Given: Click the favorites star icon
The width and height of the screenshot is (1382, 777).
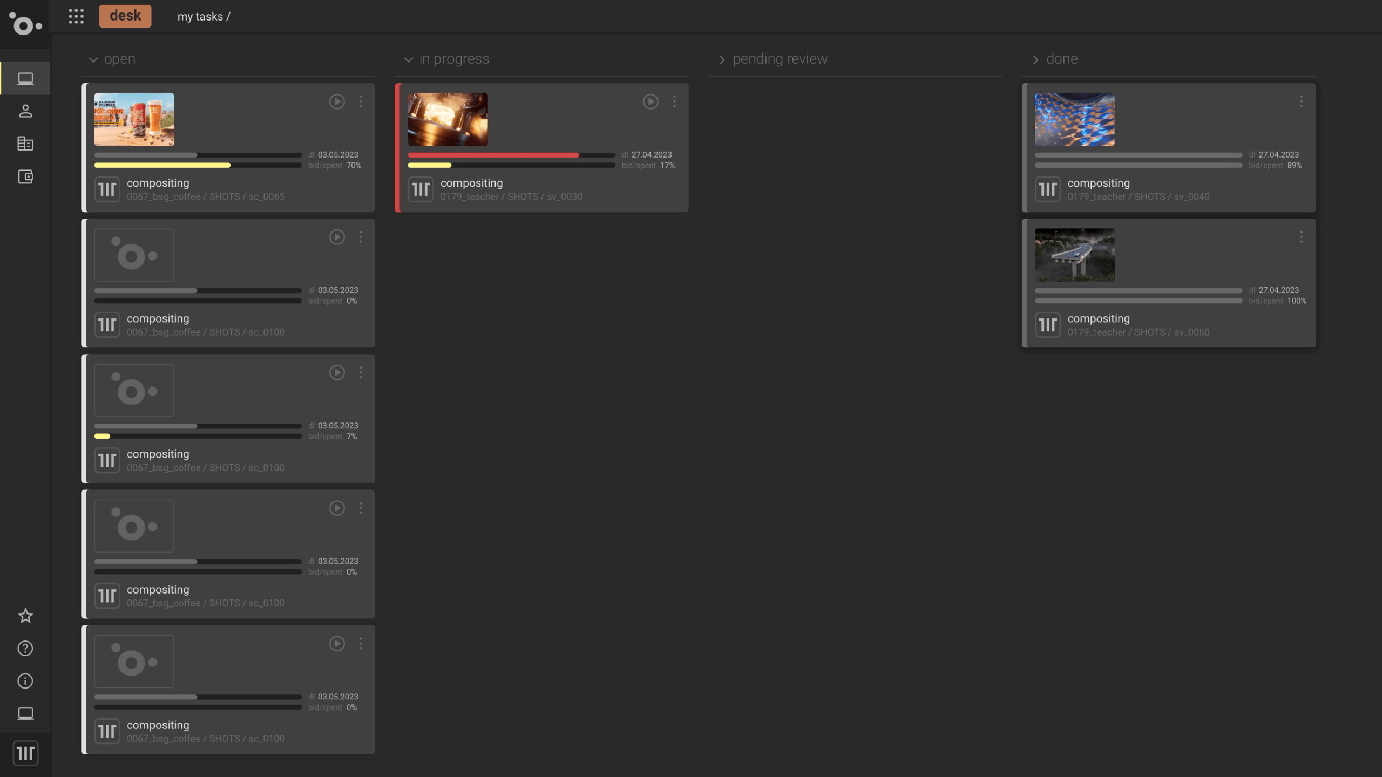Looking at the screenshot, I should coord(25,616).
